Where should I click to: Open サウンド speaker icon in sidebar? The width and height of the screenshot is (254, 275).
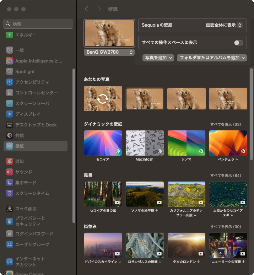(10, 172)
